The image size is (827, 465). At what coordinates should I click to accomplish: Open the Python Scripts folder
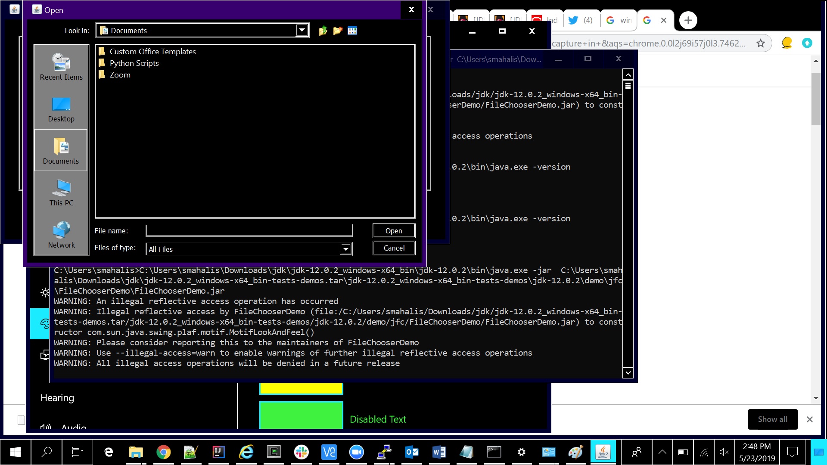(x=134, y=63)
